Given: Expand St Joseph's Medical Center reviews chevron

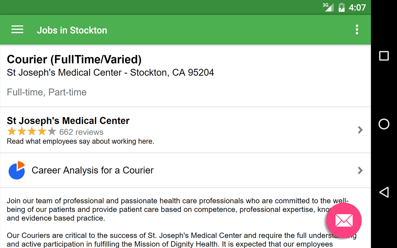Looking at the screenshot, I should [x=360, y=130].
